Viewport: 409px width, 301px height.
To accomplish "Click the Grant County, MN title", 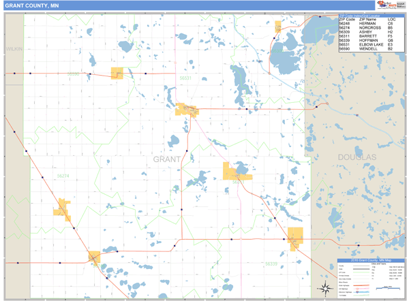I will pos(27,6).
